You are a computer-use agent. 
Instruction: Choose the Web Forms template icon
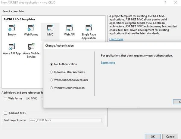pos(31,28)
